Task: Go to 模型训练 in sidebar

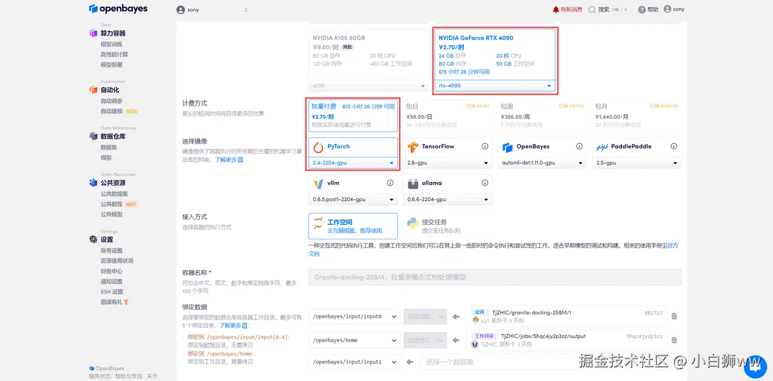Action: coord(111,44)
